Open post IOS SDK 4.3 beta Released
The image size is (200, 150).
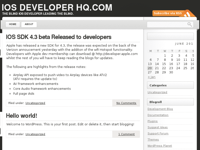59,37
